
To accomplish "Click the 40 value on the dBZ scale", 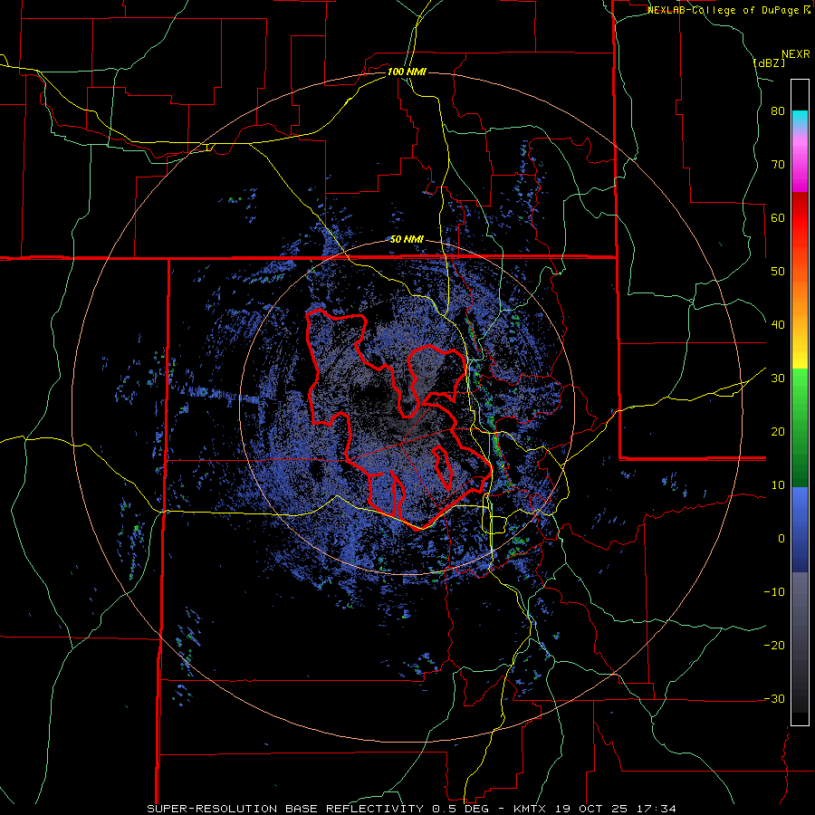I will [778, 325].
